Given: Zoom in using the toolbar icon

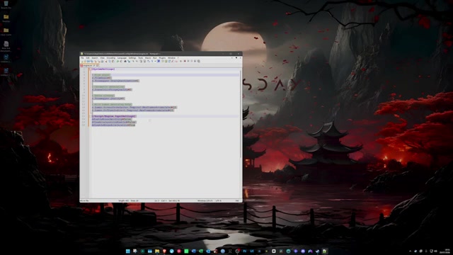Looking at the screenshot, I should (x=133, y=62).
